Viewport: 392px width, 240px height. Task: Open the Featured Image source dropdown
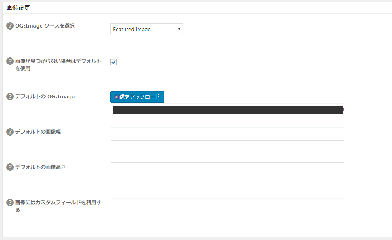pyautogui.click(x=147, y=29)
